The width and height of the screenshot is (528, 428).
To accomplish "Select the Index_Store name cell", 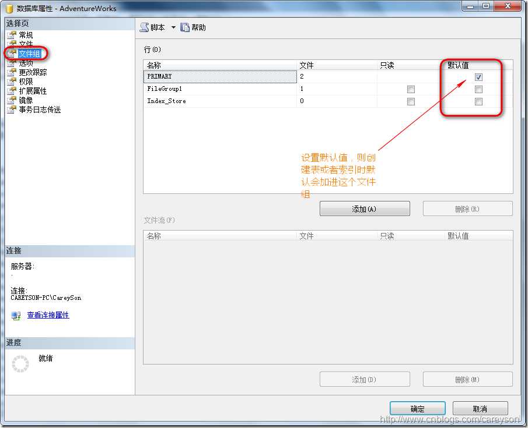I will coord(220,101).
